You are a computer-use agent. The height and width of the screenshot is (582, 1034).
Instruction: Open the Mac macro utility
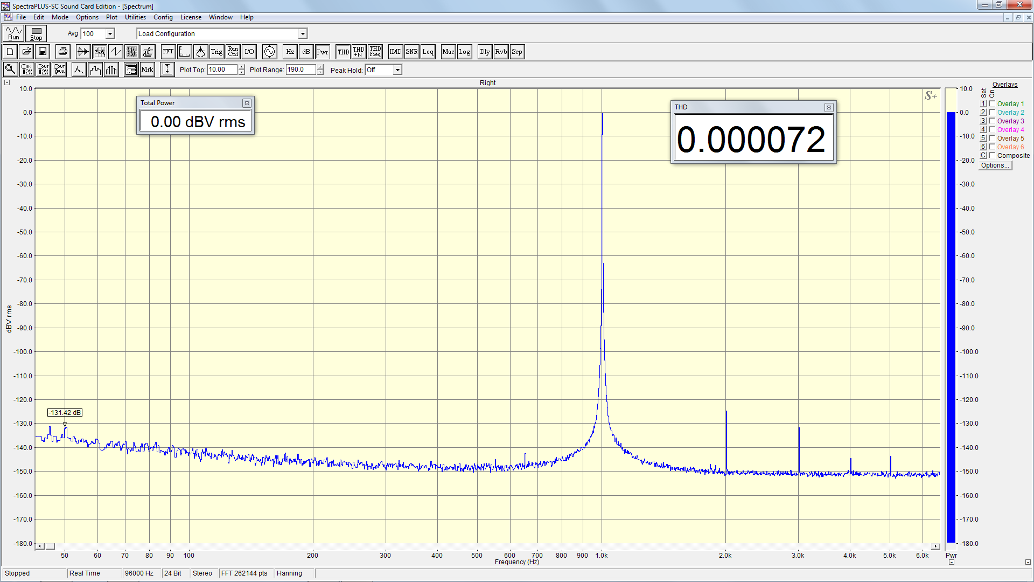448,52
